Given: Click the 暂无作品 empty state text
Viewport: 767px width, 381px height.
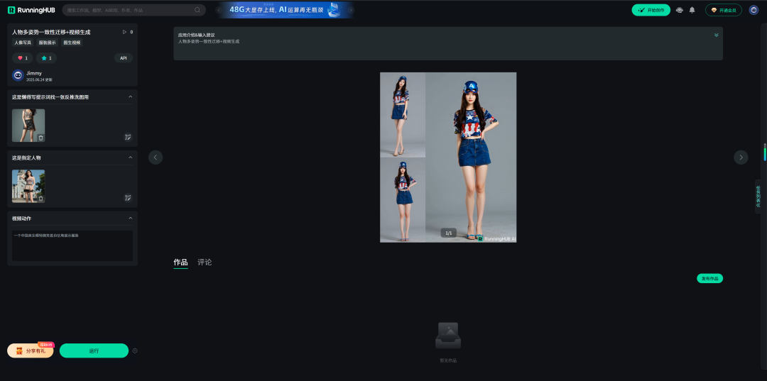Looking at the screenshot, I should (x=448, y=360).
